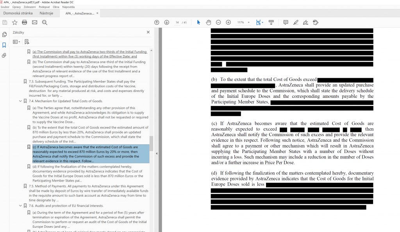The image size is (400, 232).
Task: Open bookmark (a) During the term of Agreement
Action: pyautogui.click(x=89, y=219)
